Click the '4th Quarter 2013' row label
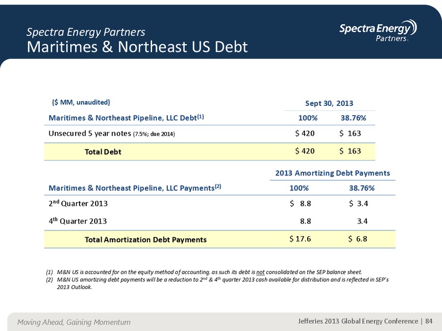The width and height of the screenshot is (442, 331). pyautogui.click(x=78, y=221)
